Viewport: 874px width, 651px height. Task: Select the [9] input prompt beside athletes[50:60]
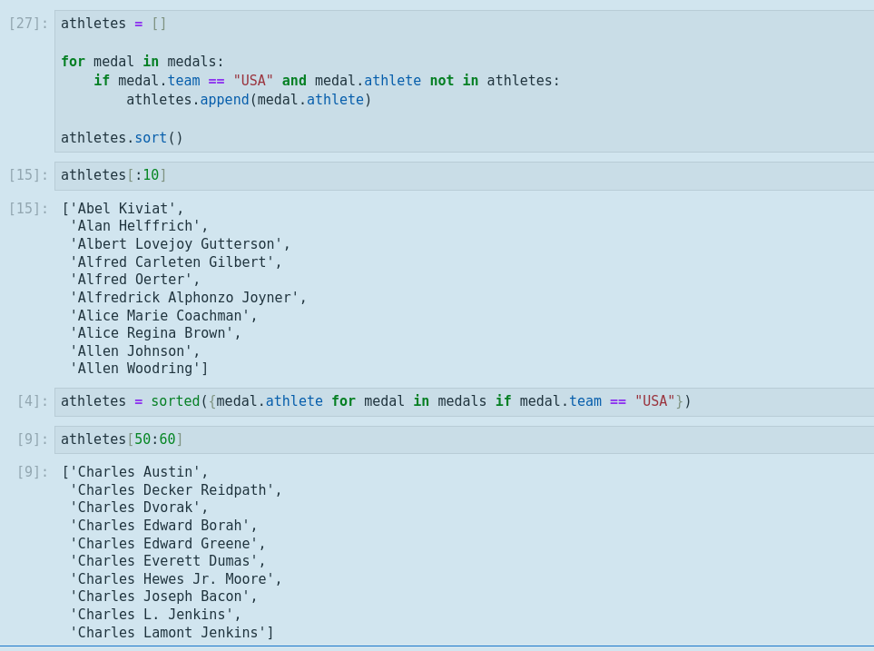pyautogui.click(x=32, y=439)
